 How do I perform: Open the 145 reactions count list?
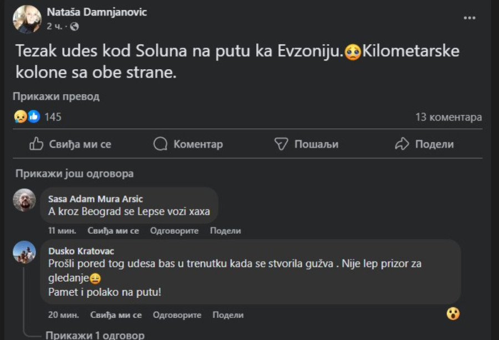point(53,117)
